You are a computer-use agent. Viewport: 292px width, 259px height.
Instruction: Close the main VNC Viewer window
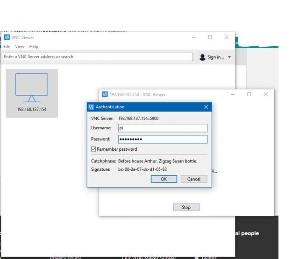227,37
